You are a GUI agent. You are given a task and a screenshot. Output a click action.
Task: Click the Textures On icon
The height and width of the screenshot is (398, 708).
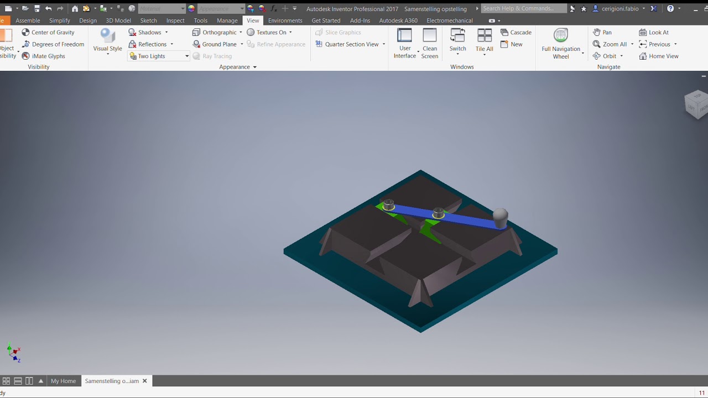(251, 32)
